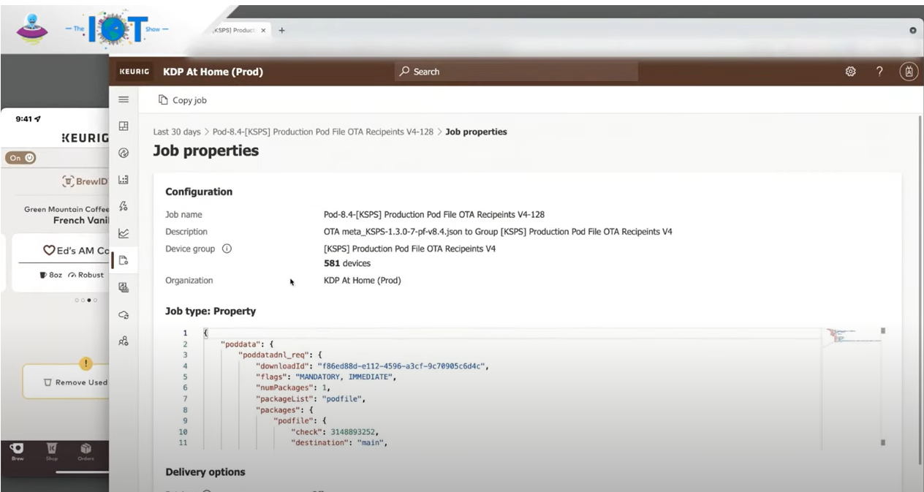Viewport: 924px width, 492px height.
Task: Click the downloadId value in JSON
Action: pyautogui.click(x=402, y=366)
